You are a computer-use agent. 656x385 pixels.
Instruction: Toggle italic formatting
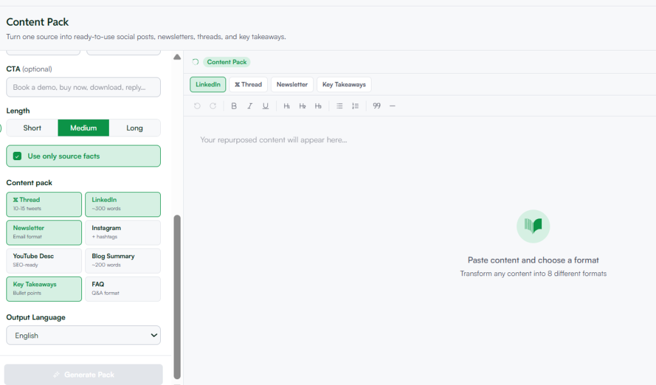pos(250,106)
